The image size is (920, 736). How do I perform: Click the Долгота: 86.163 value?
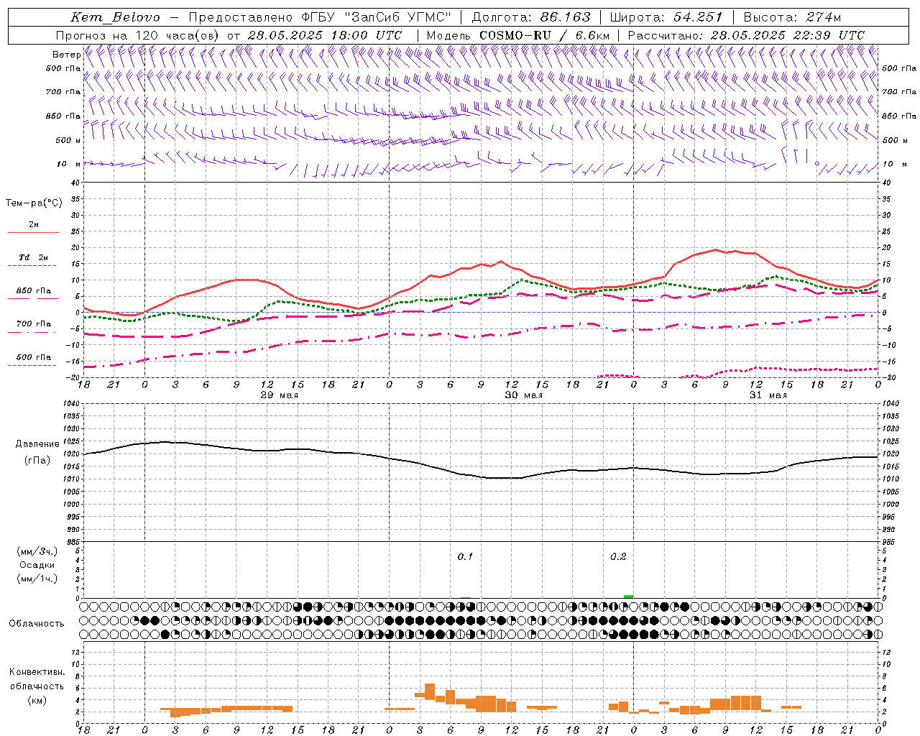click(531, 17)
